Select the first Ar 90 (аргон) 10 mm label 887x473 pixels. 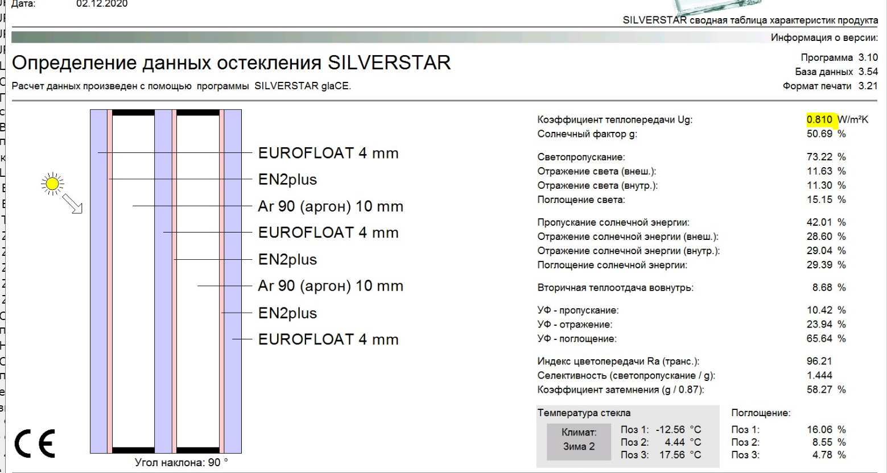click(331, 206)
